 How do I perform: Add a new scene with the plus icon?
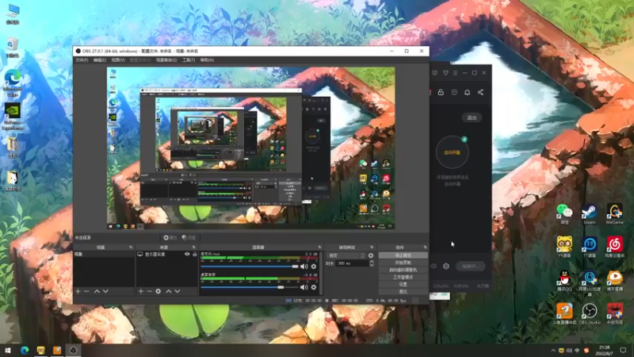(78, 291)
